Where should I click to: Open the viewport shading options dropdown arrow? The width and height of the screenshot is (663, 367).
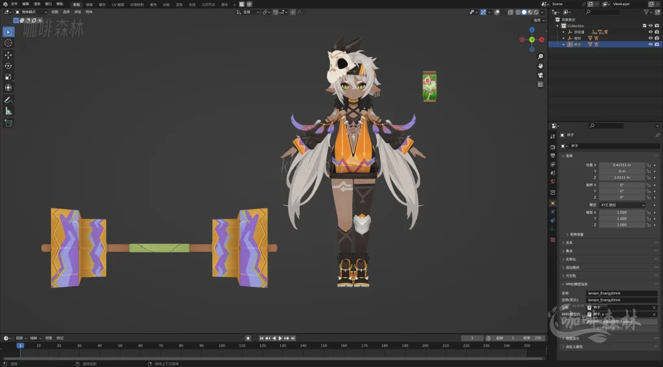click(542, 12)
